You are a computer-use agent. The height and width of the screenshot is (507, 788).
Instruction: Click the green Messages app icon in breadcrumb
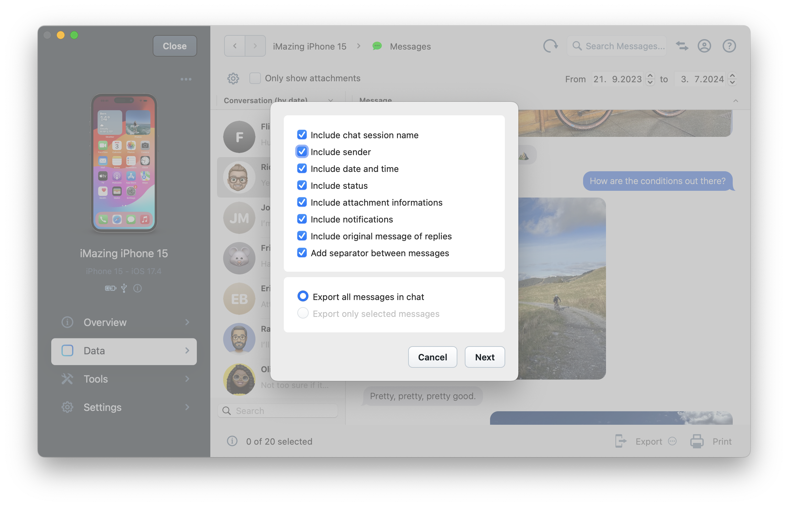pos(377,46)
